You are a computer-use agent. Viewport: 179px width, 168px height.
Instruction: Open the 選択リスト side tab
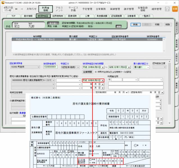click(x=176, y=26)
